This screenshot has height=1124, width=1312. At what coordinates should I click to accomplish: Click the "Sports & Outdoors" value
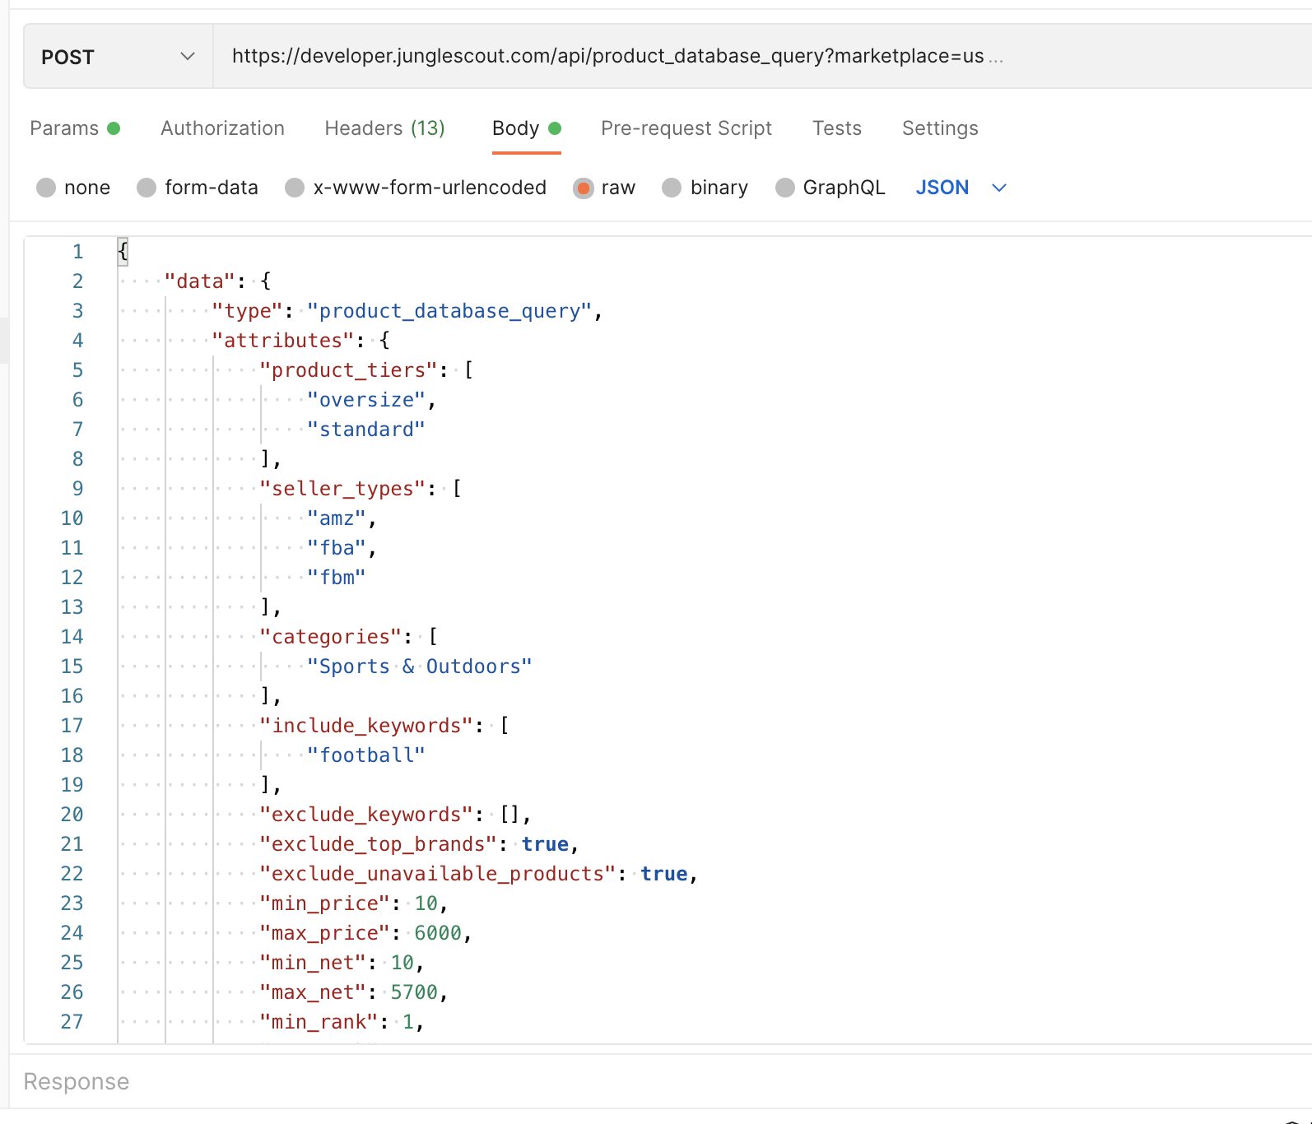click(x=420, y=667)
